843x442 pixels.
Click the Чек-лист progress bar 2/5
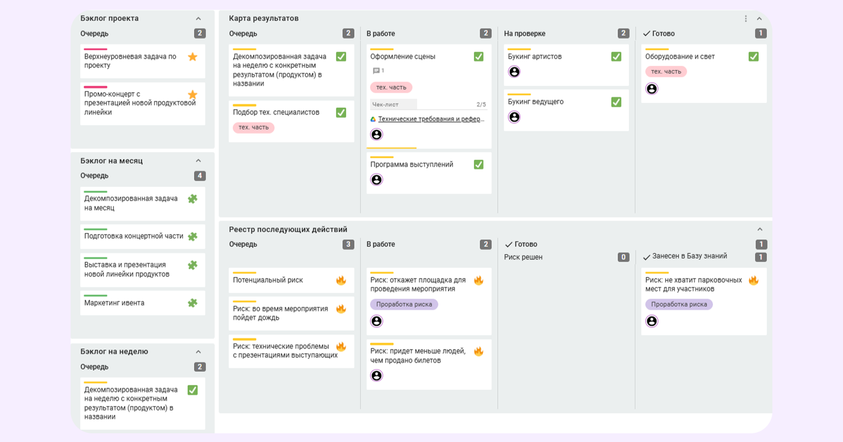[x=428, y=104]
